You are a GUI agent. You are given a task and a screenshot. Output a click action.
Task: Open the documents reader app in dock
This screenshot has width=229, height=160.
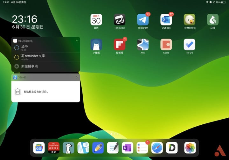point(83,148)
